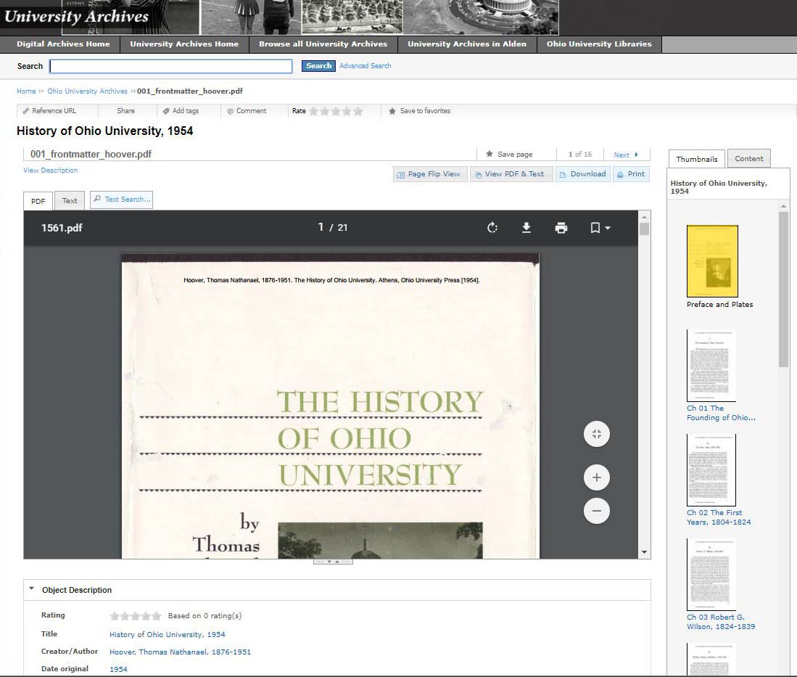797x677 pixels.
Task: Open Text Search box
Action: coord(122,200)
